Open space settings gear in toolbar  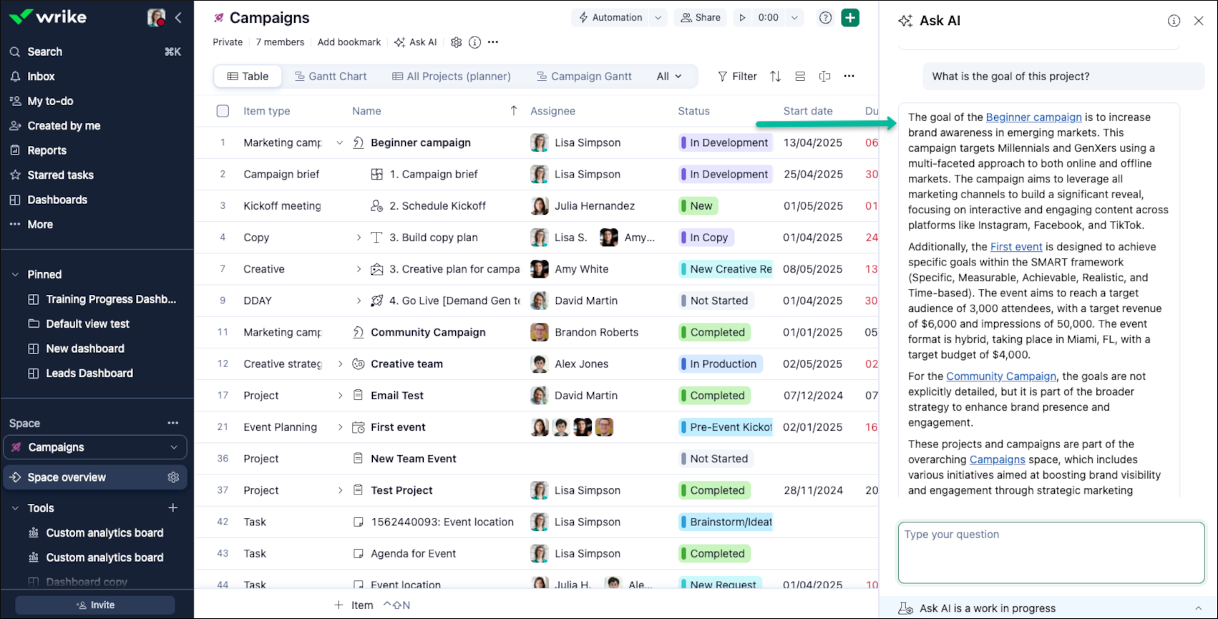pyautogui.click(x=456, y=42)
